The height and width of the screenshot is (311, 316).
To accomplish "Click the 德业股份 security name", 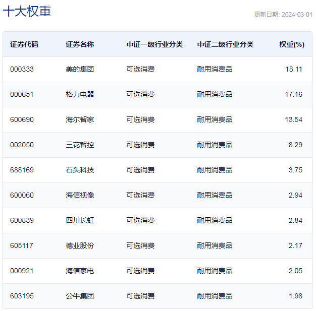I will [80, 245].
